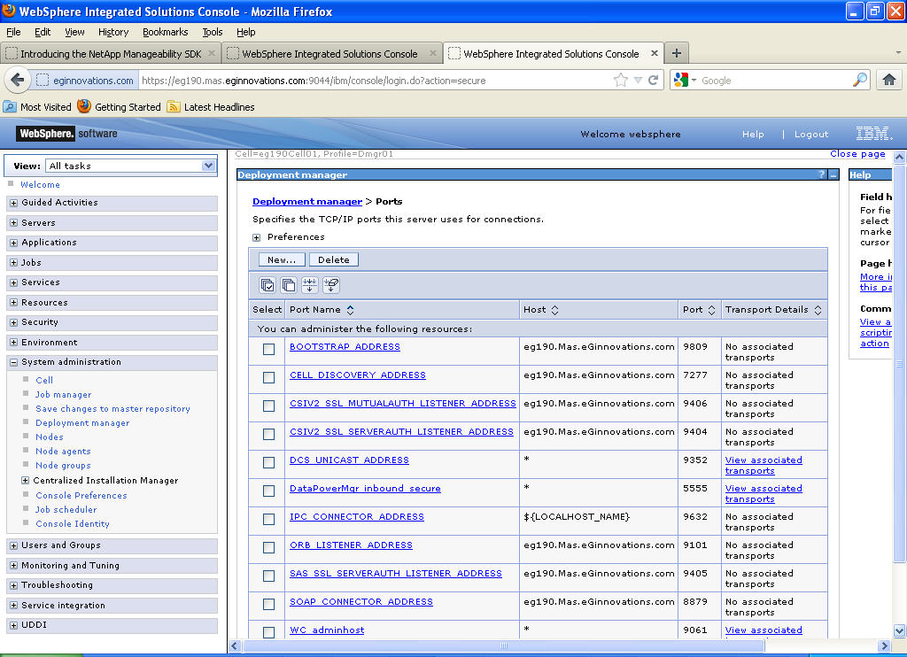Image resolution: width=907 pixels, height=657 pixels.
Task: Click the site identity icon beside eginnovations.com
Action: click(43, 81)
